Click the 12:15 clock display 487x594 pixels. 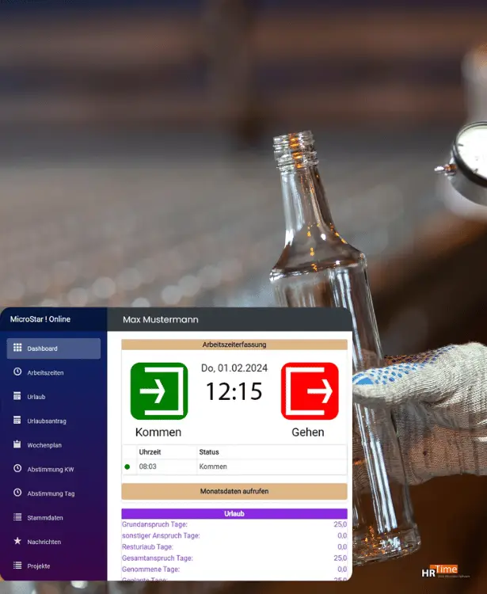click(x=234, y=391)
